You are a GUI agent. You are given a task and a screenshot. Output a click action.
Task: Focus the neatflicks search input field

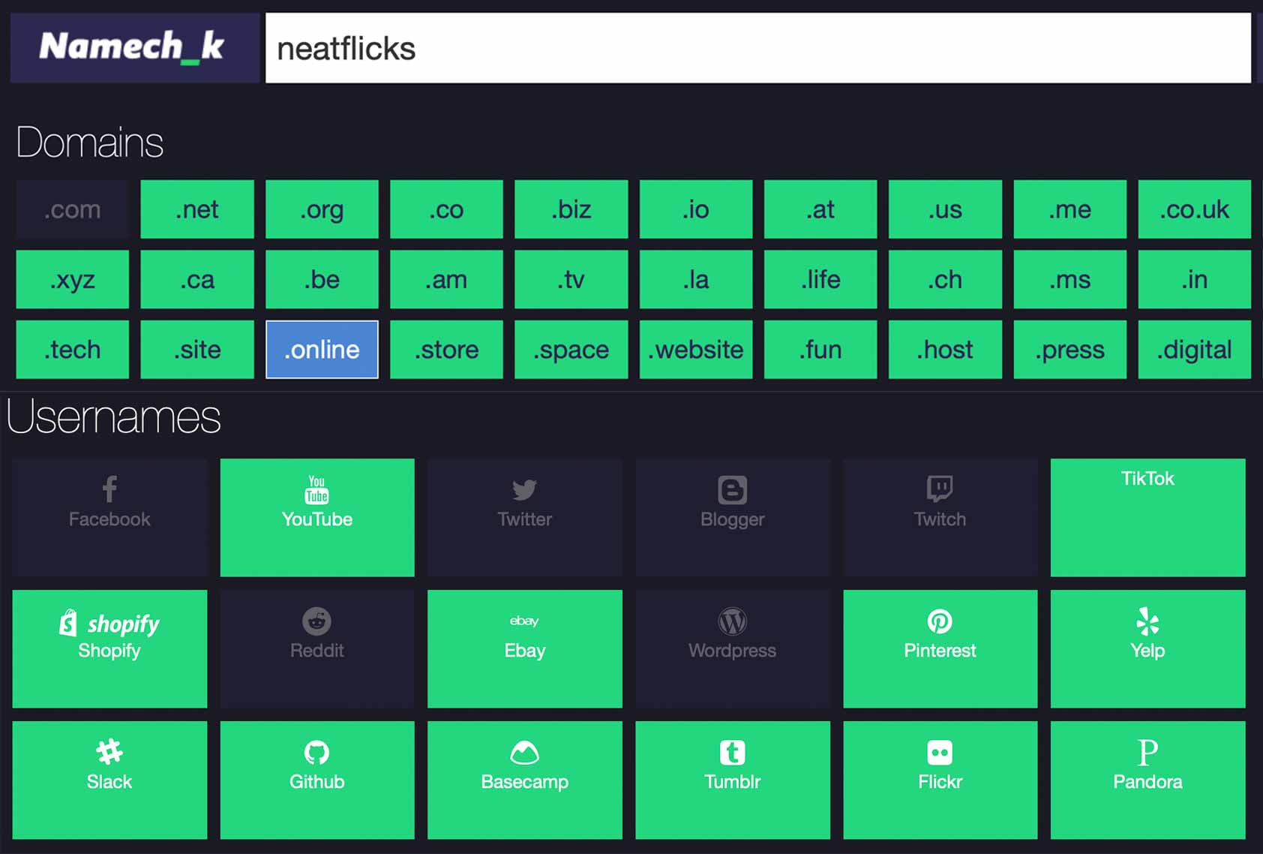pos(757,48)
